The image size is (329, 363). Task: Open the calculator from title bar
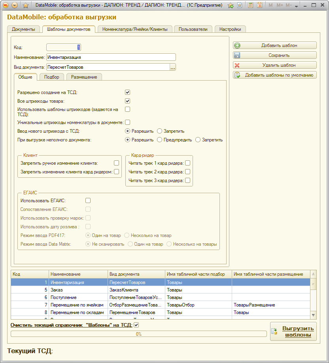click(250, 5)
